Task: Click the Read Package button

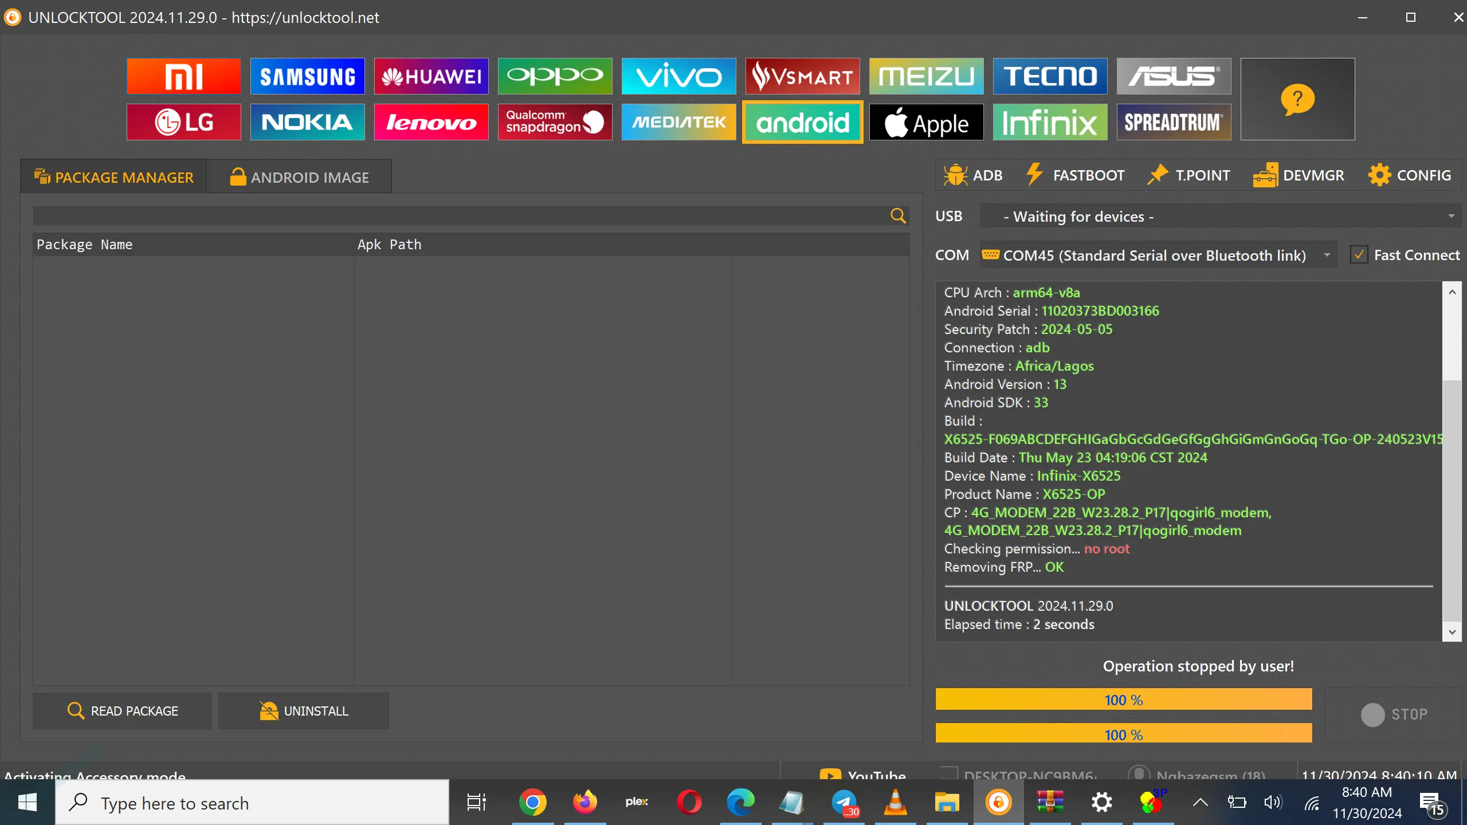Action: tap(122, 711)
